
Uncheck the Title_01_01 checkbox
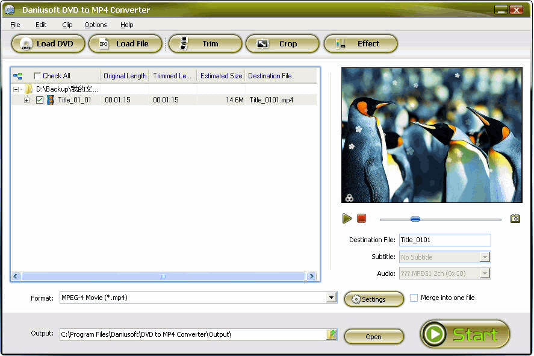point(40,100)
